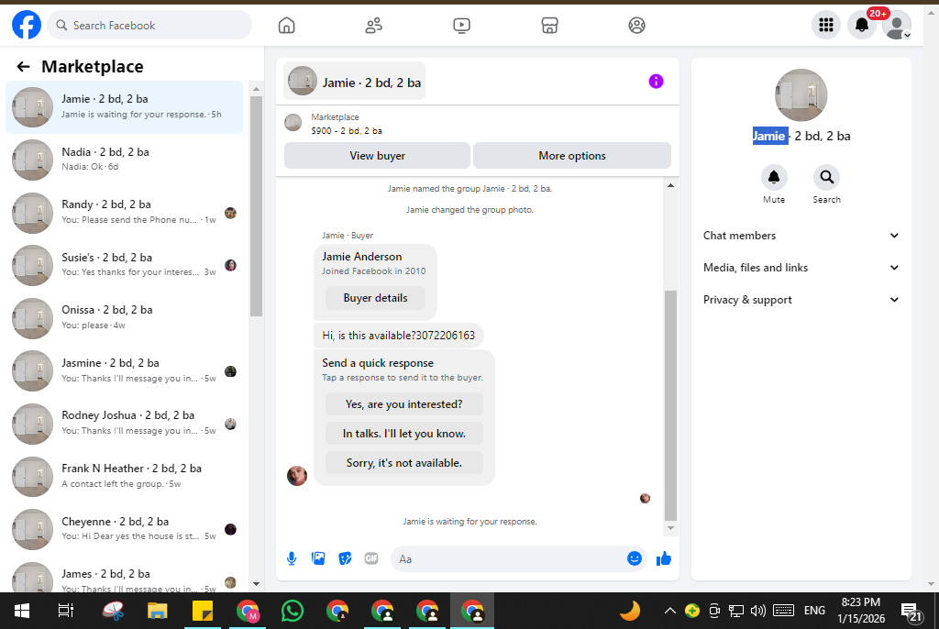
Task: Open Sticky Notes from the taskbar
Action: pos(203,611)
